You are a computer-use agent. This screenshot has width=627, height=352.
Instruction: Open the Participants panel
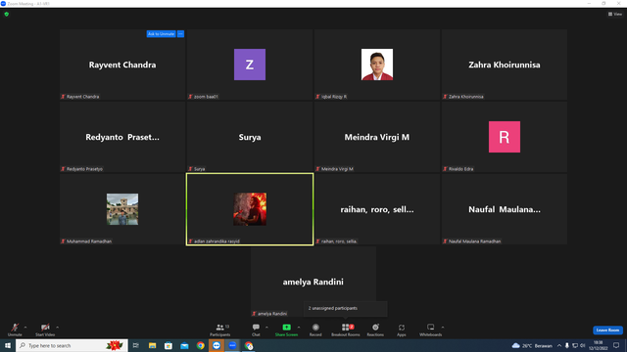point(220,330)
